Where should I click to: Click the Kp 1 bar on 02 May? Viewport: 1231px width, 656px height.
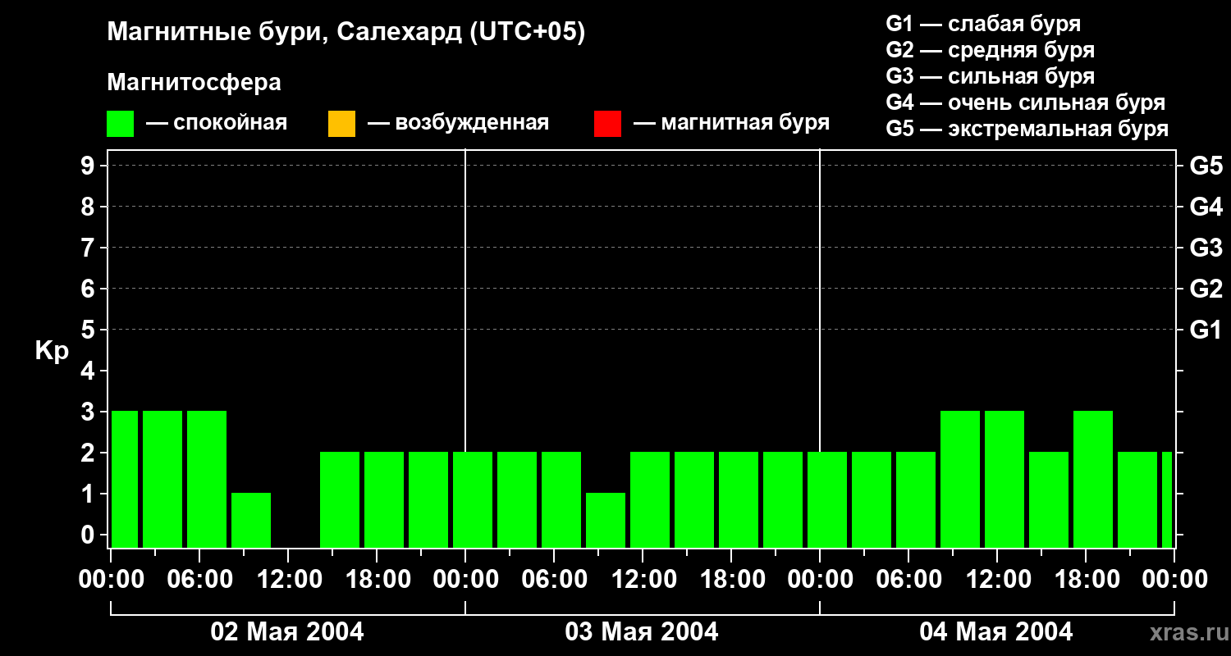click(251, 520)
